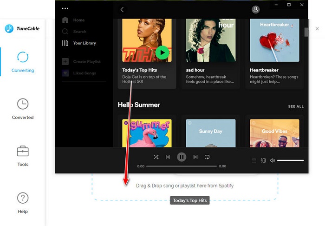325x226 pixels.
Task: Open the Help tab in TuneCable
Action: 23,203
